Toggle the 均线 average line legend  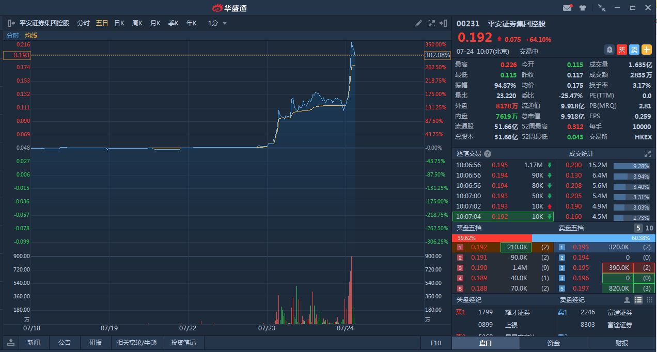pos(31,36)
